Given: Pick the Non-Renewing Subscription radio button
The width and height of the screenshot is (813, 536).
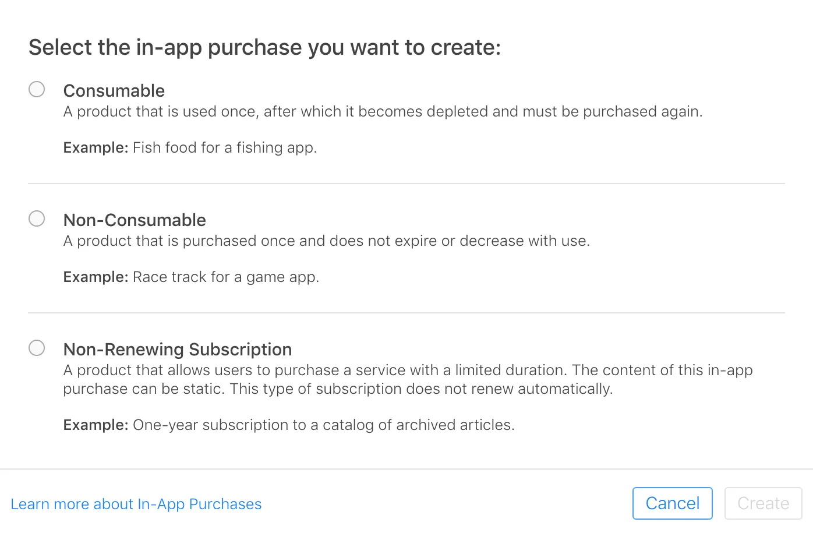Looking at the screenshot, I should tap(37, 348).
